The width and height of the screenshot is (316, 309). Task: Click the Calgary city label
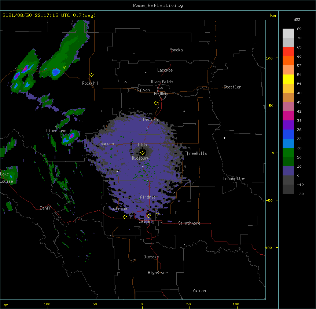146,221
